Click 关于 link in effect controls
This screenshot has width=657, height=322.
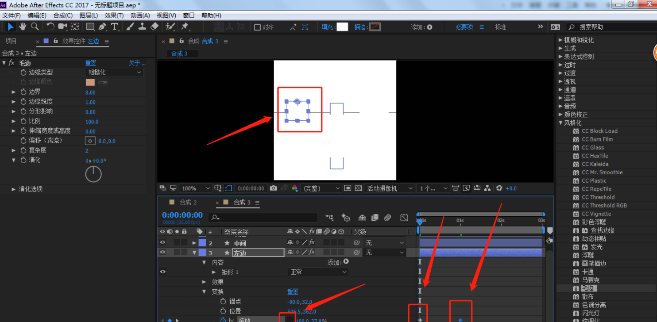point(137,63)
